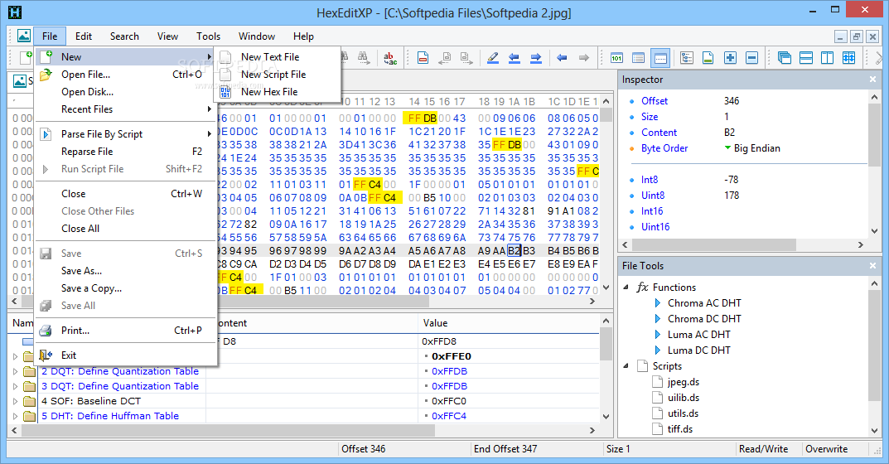Click the blue minus collapse icon

pyautogui.click(x=751, y=58)
